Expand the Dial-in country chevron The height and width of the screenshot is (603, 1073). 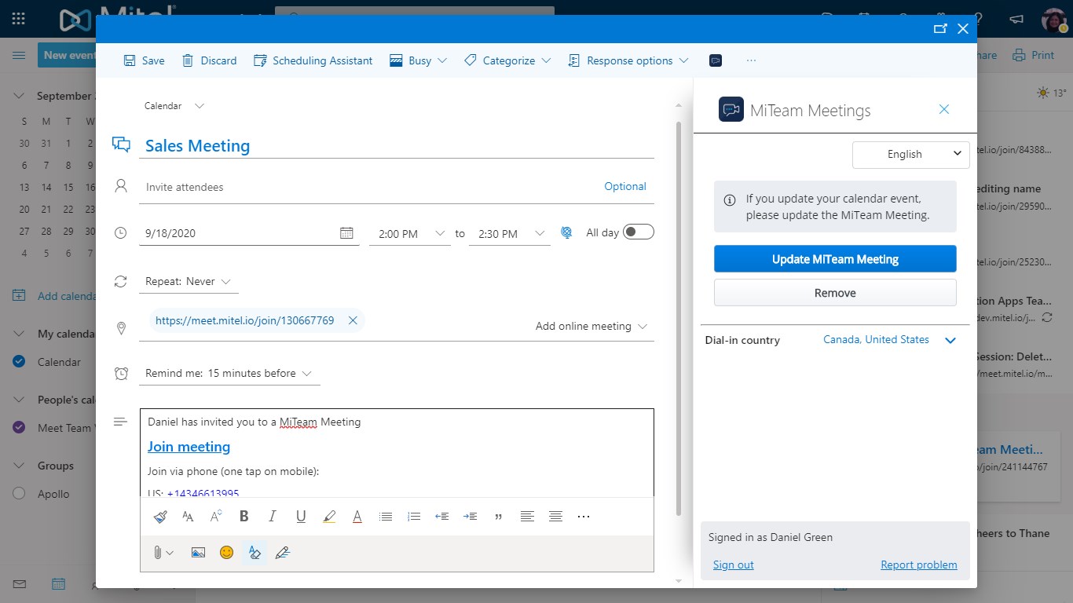coord(950,341)
